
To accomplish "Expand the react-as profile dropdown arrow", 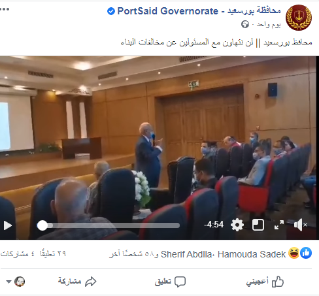I will (x=8, y=282).
